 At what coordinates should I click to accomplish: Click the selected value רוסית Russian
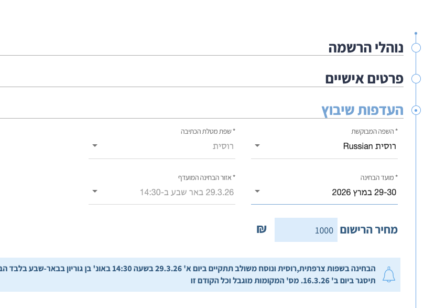pos(369,146)
